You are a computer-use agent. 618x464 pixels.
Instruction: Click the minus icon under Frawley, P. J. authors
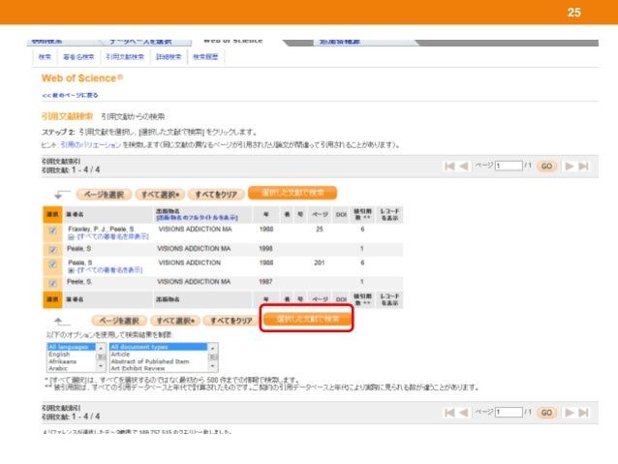coord(71,237)
